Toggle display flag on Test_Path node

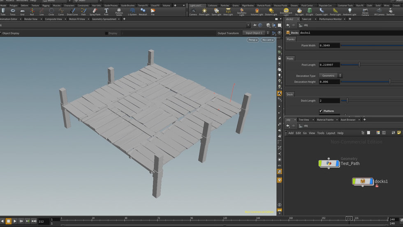coord(337,163)
